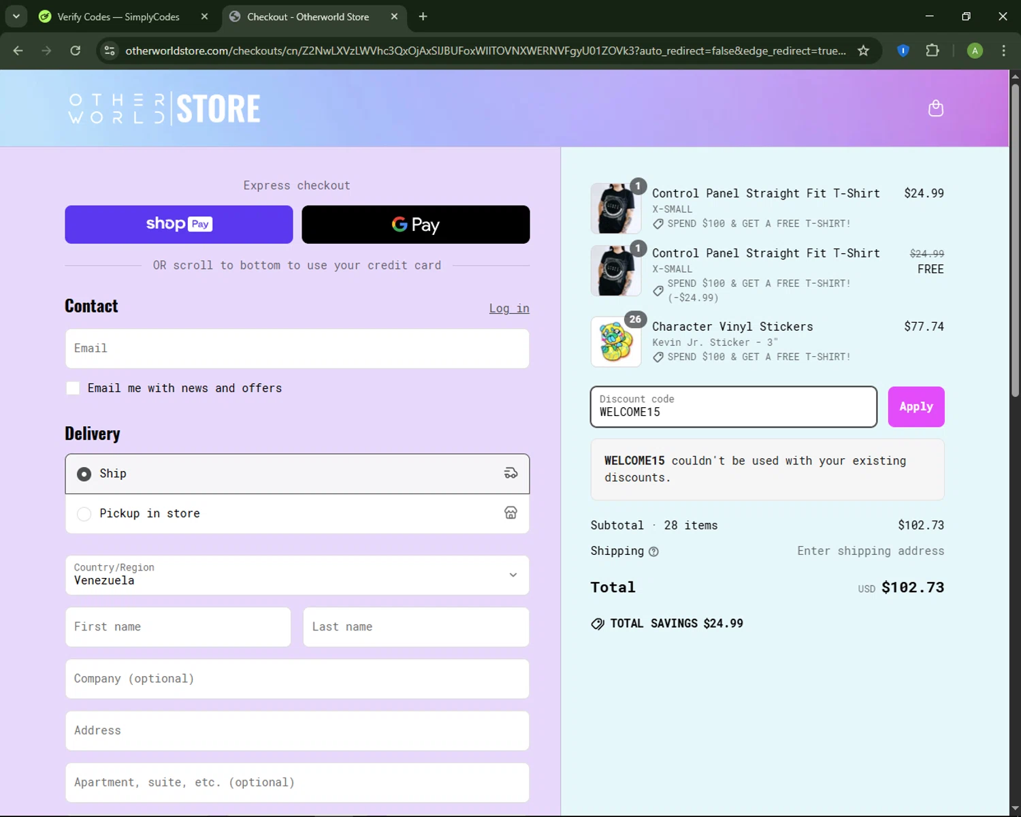
Task: Focus the Last name field
Action: click(x=416, y=627)
